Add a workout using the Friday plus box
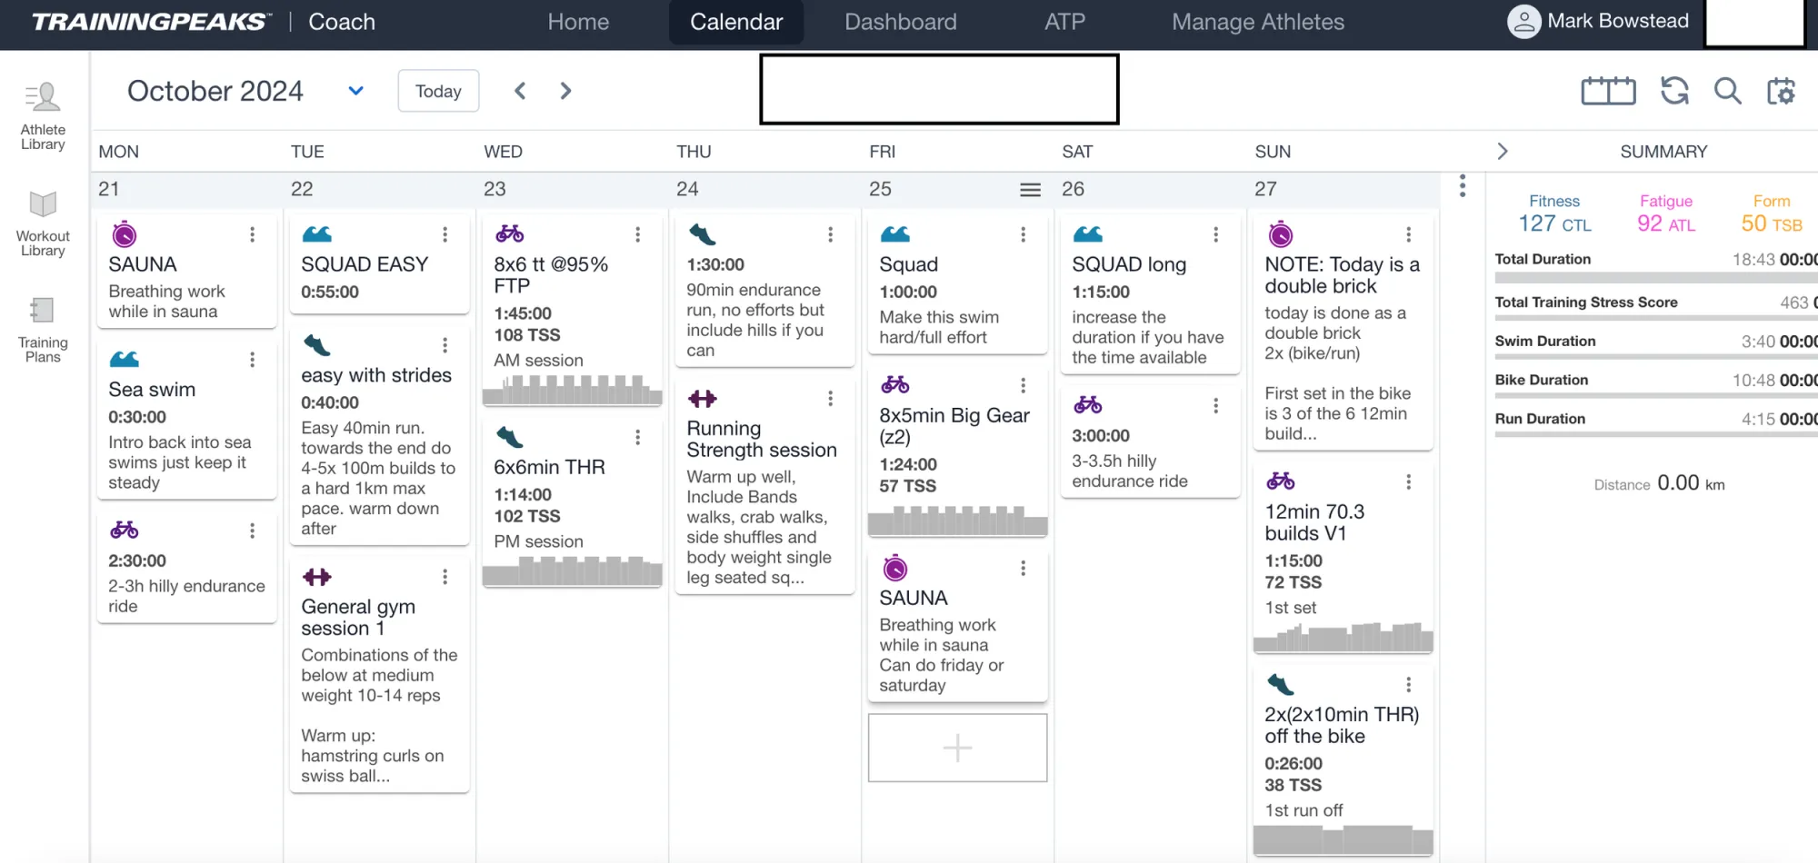This screenshot has height=863, width=1818. tap(957, 748)
